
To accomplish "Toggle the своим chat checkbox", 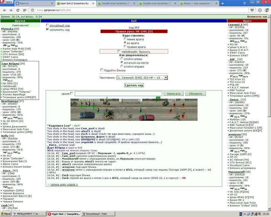I will (x=72, y=93).
